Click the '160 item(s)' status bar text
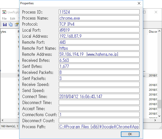The width and height of the screenshot is (162, 139). click(8, 126)
